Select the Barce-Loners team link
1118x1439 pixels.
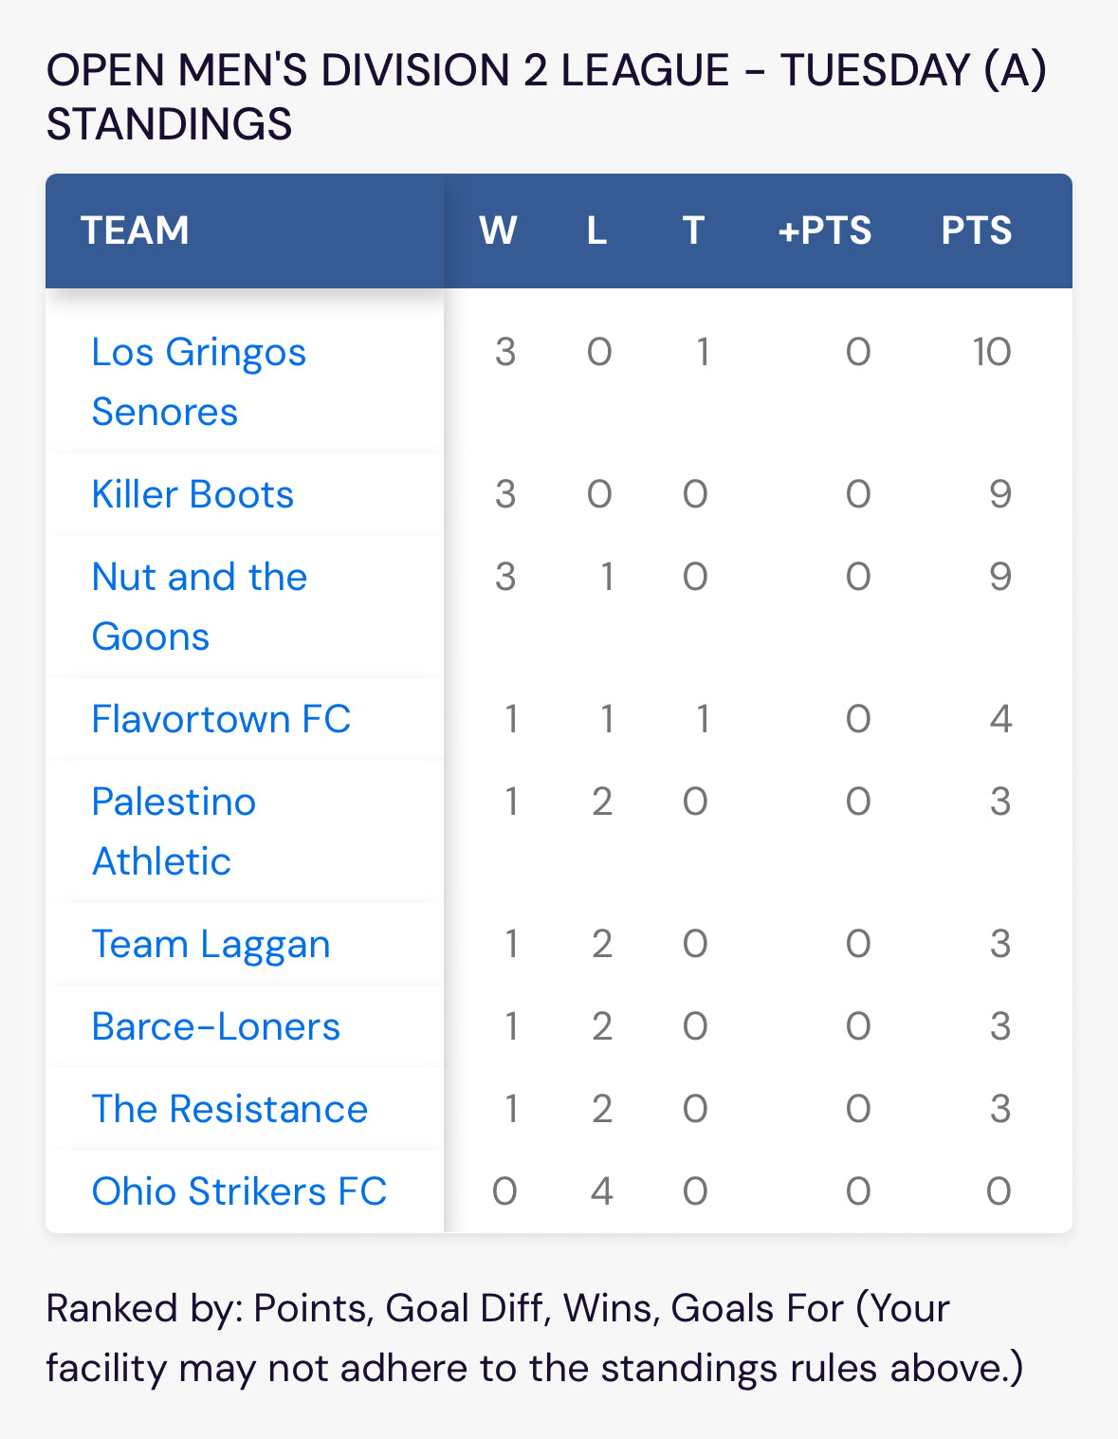[215, 1026]
